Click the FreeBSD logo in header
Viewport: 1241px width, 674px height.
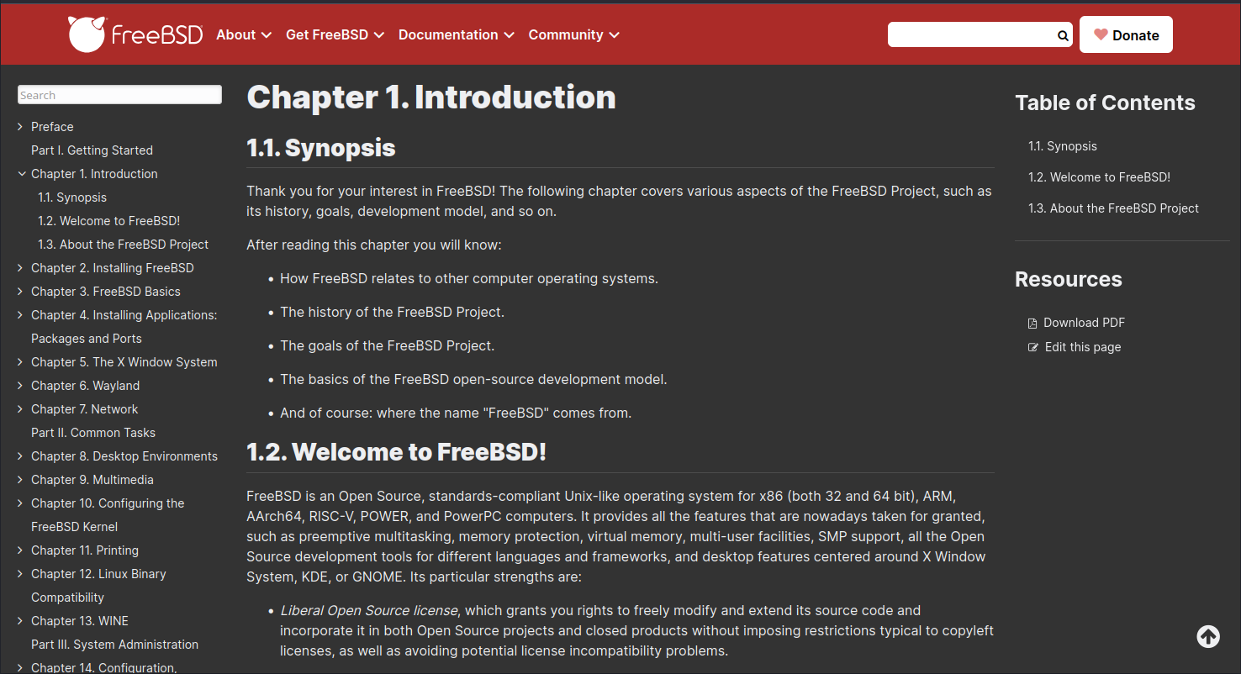tap(135, 34)
